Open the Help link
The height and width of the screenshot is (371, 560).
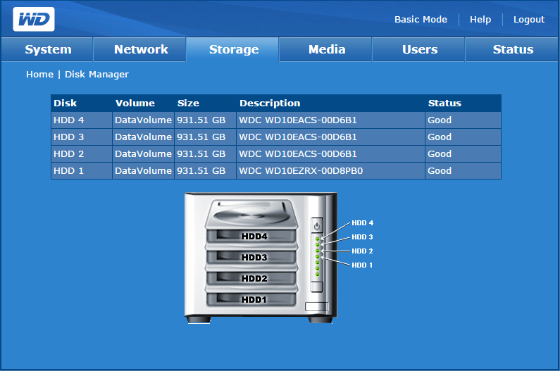click(x=480, y=20)
